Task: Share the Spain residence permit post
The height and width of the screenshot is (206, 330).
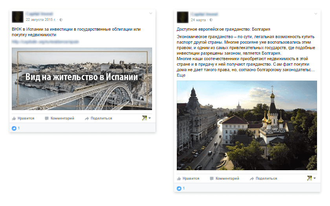Action: coord(98,118)
